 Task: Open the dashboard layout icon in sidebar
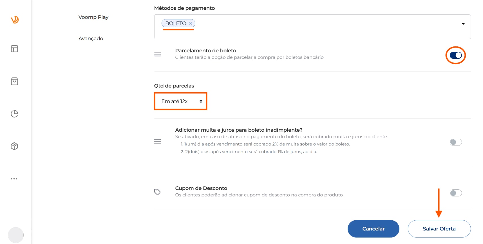14,49
